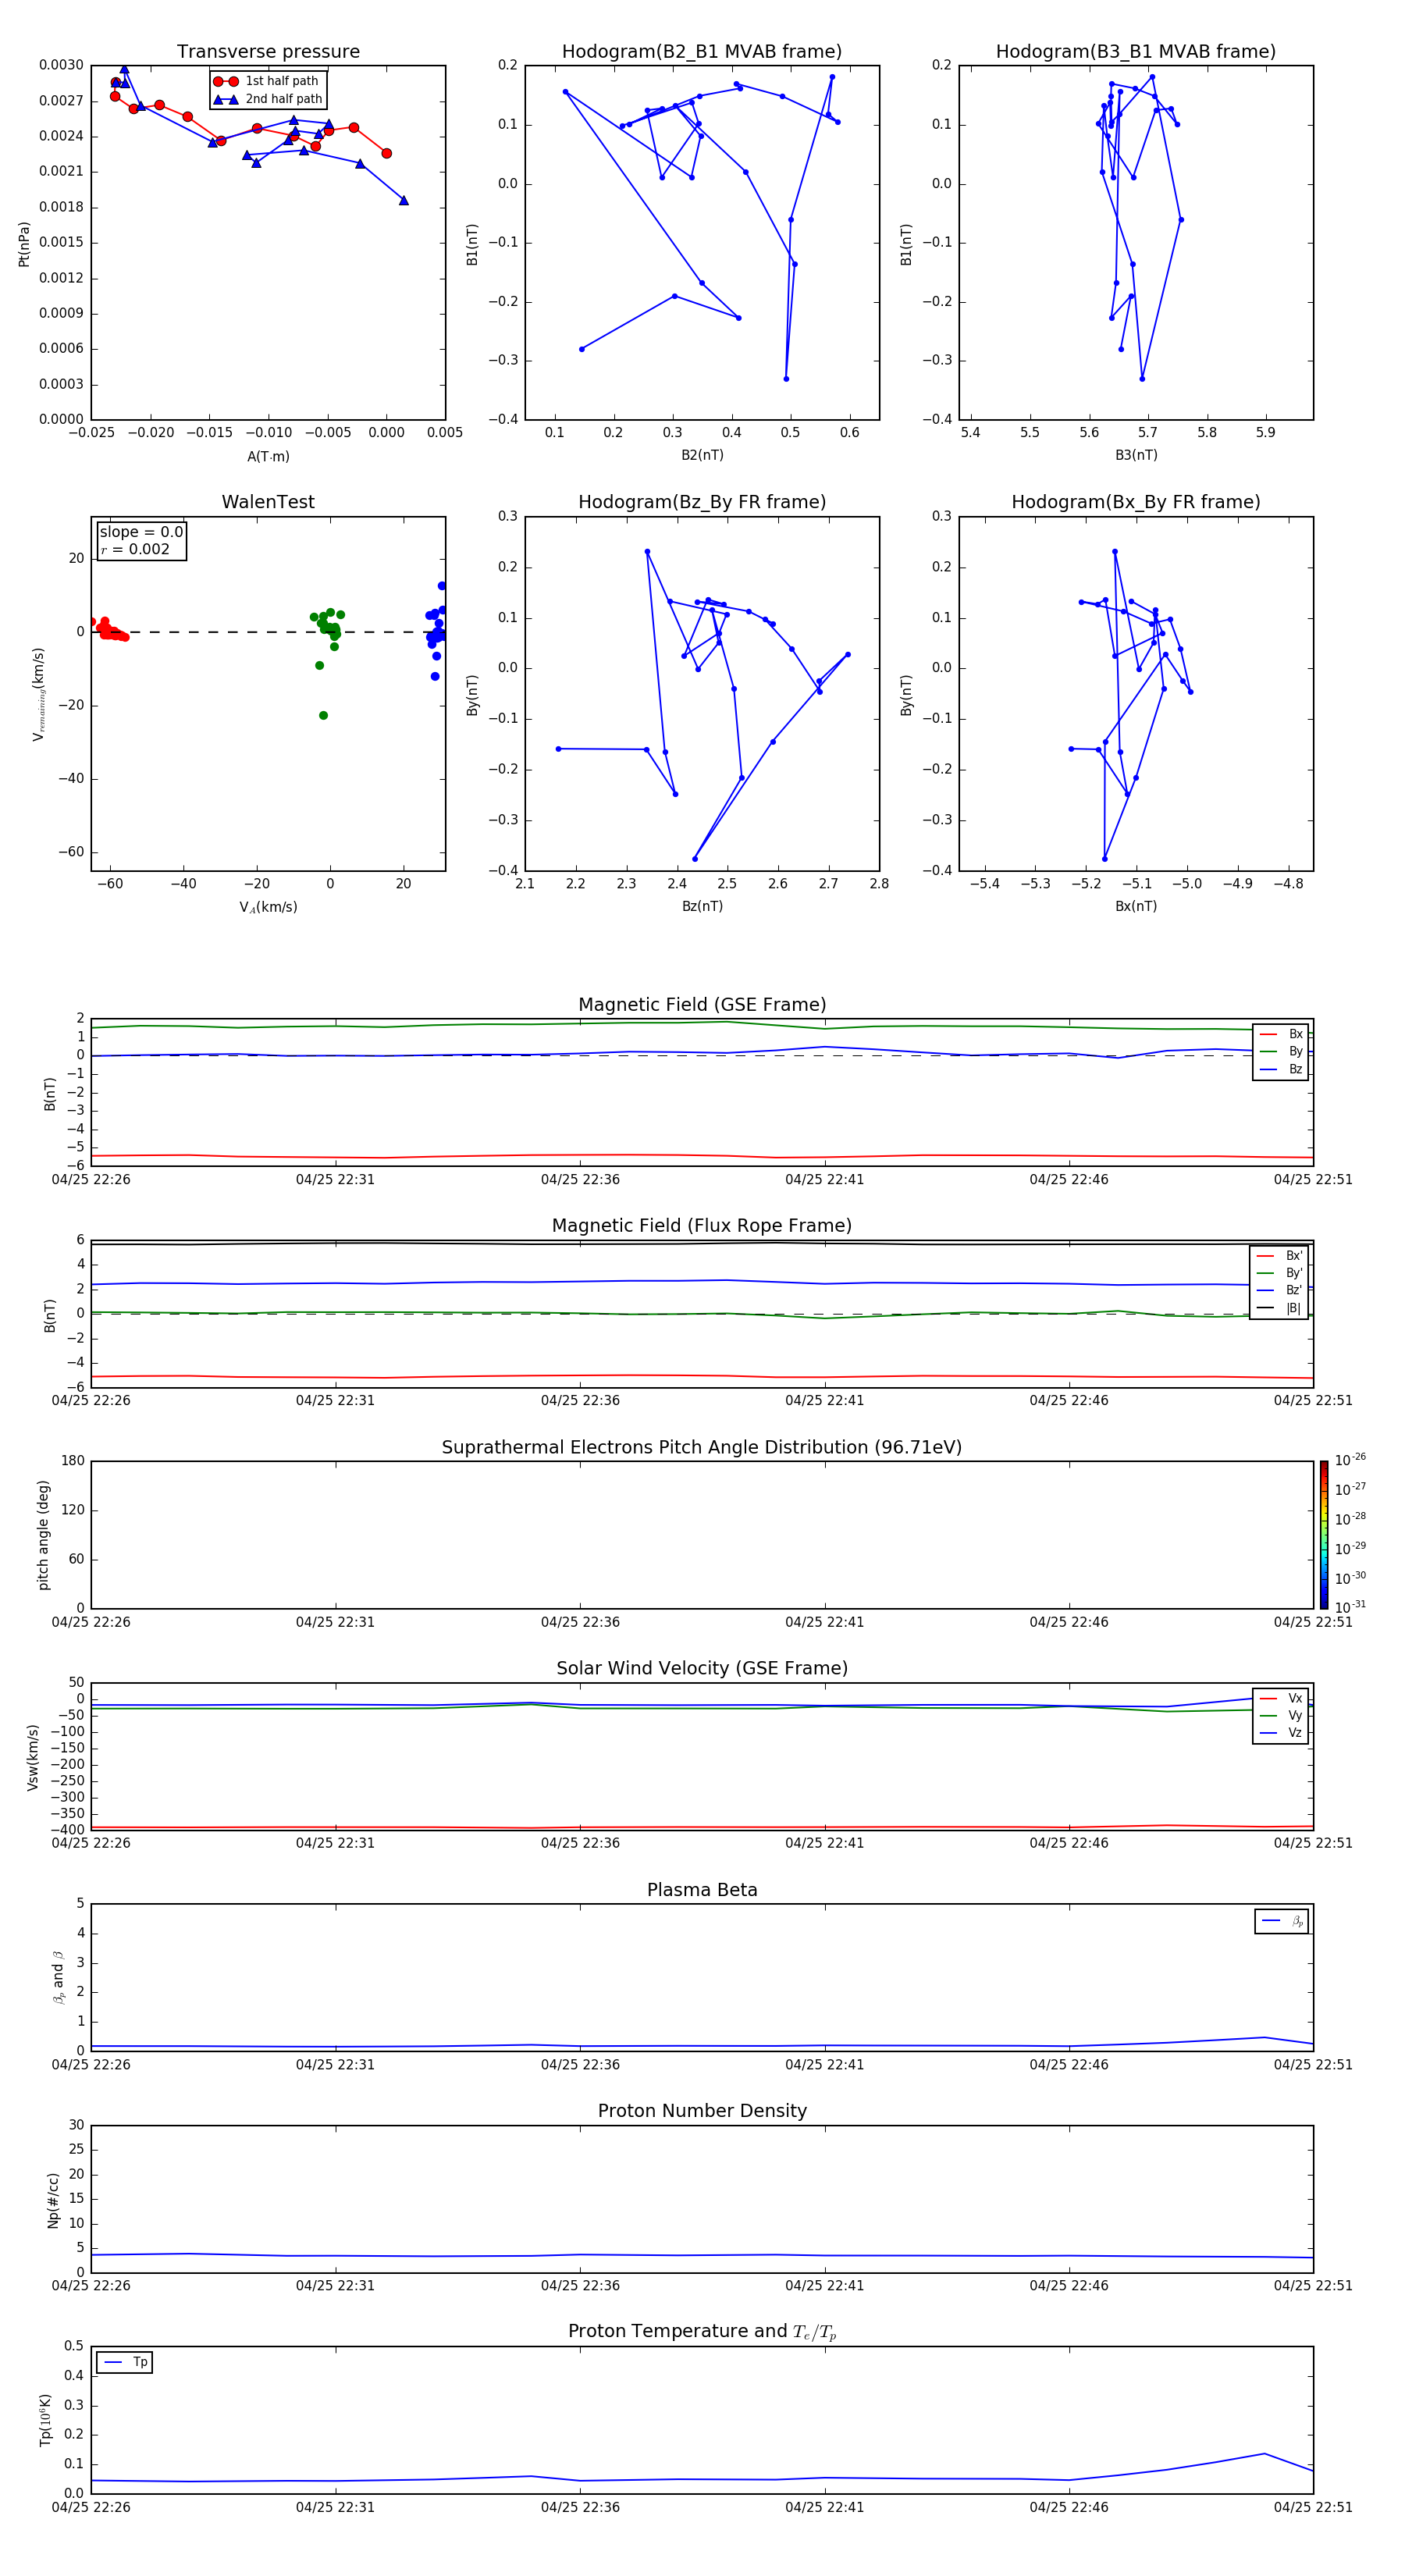Viewport: 1405px width, 2576px height.
Task: Click the isolated green Walen point near -23
Action: click(x=323, y=715)
